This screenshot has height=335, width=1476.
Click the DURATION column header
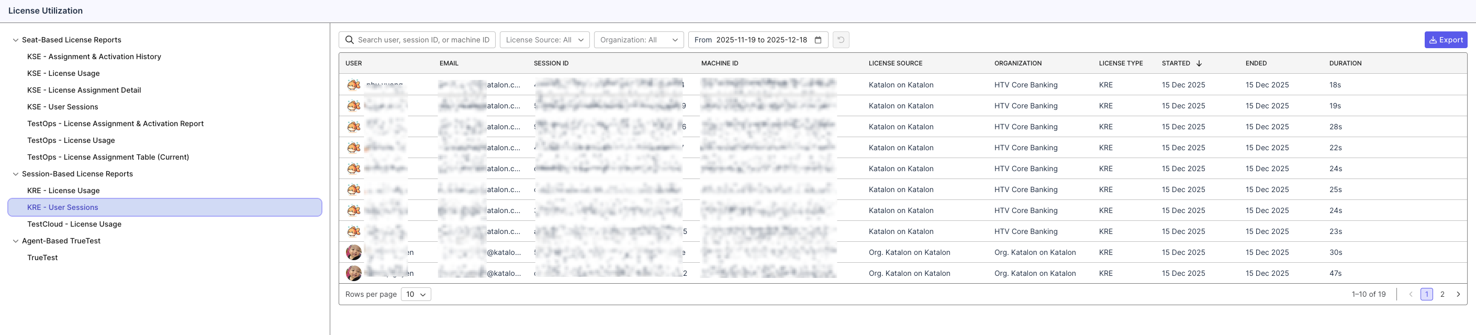pos(1345,63)
